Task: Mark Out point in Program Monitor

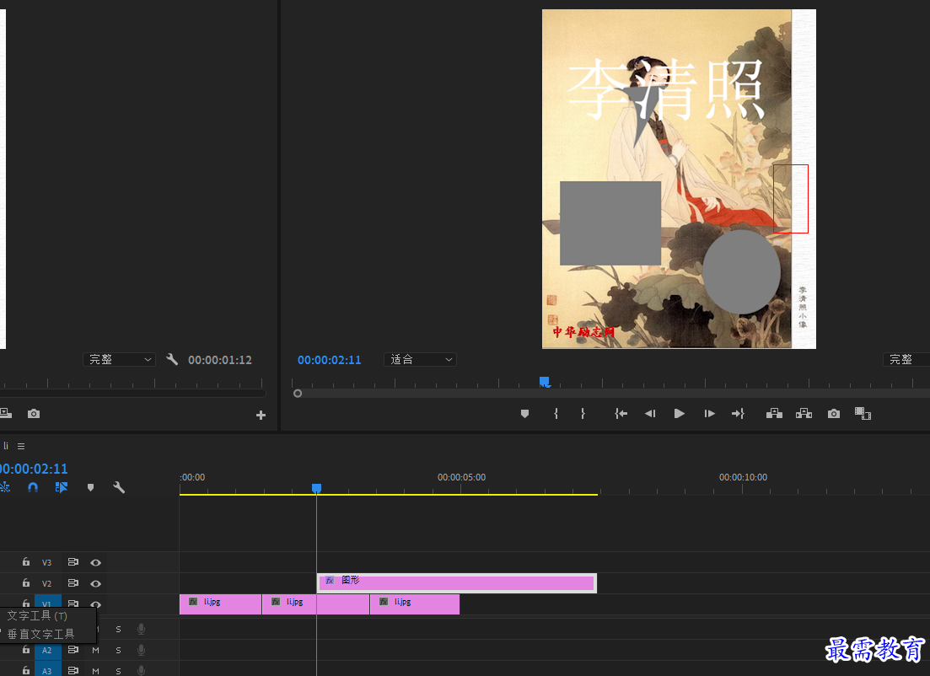Action: pos(583,413)
